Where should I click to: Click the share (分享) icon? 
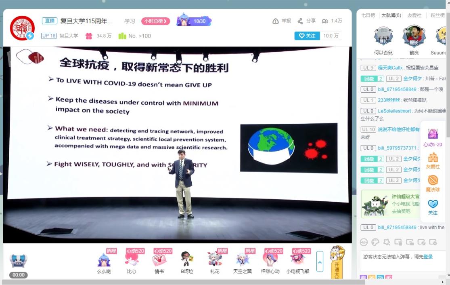point(300,21)
